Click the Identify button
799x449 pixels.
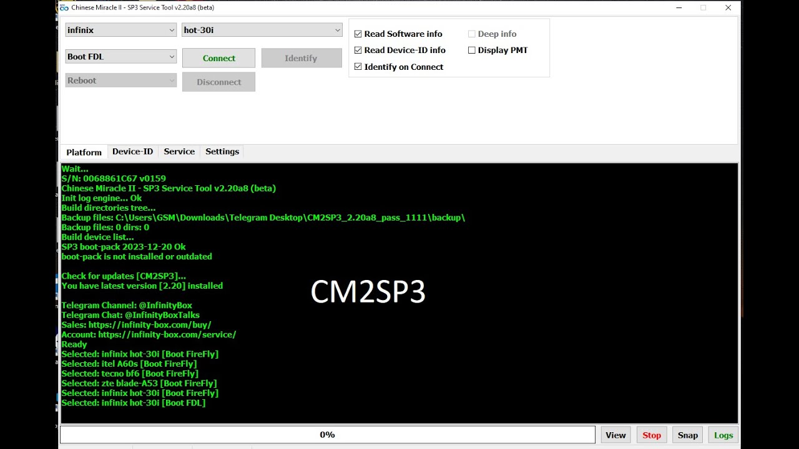(x=301, y=58)
